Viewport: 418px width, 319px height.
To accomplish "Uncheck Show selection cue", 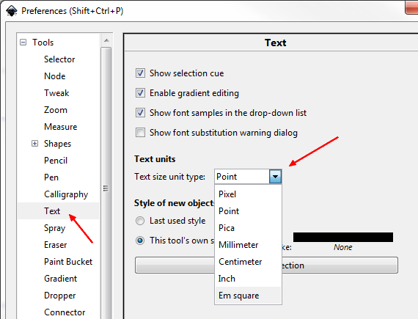I will point(140,73).
